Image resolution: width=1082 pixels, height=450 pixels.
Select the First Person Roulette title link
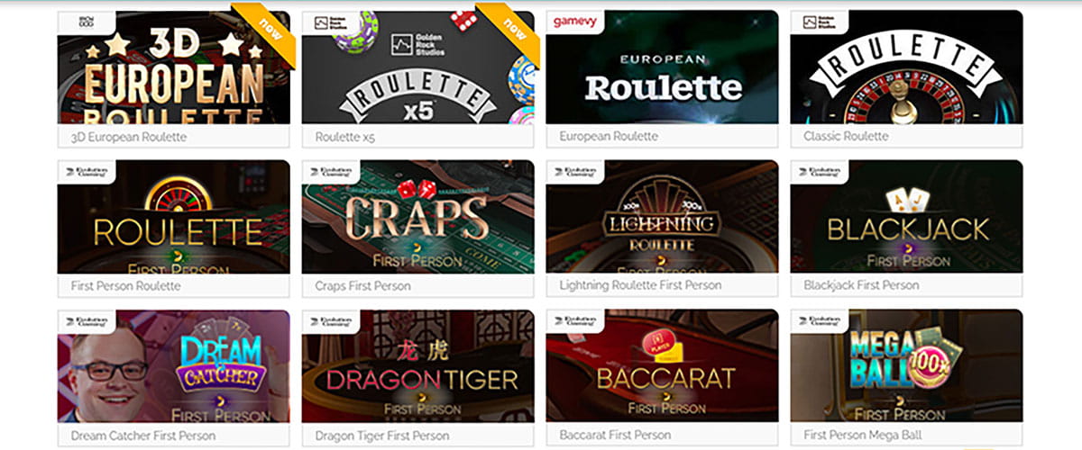point(125,285)
